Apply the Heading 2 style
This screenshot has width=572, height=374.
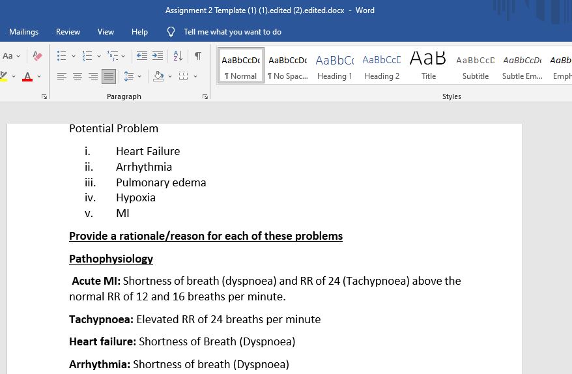click(382, 66)
